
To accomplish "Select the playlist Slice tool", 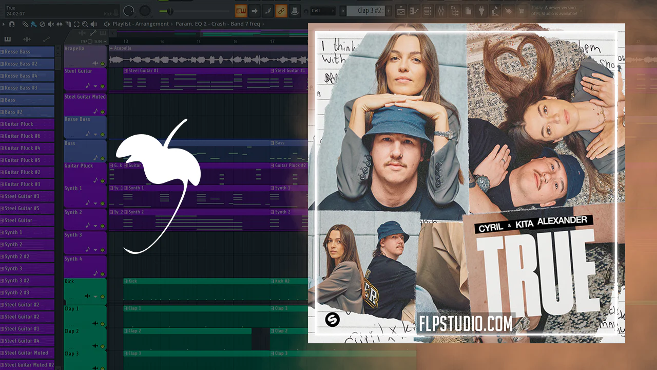I will [x=68, y=24].
